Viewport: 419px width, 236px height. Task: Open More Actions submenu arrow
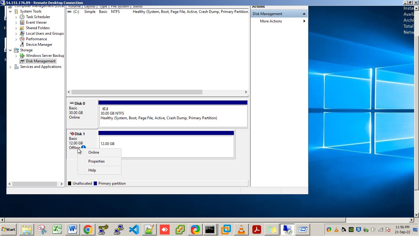[304, 21]
